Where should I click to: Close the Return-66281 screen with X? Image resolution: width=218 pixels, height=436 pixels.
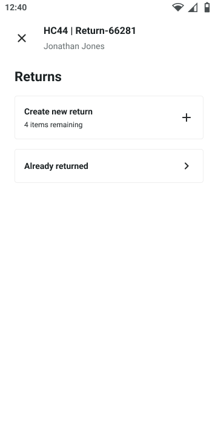[22, 38]
